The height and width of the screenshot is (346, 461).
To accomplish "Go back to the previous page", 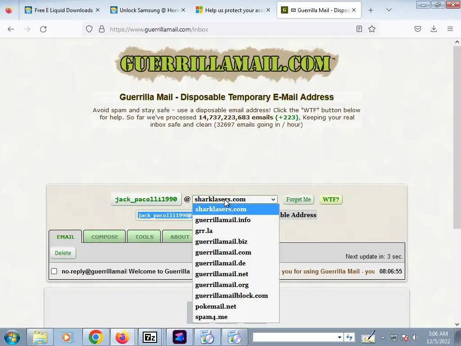I will 11,29.
